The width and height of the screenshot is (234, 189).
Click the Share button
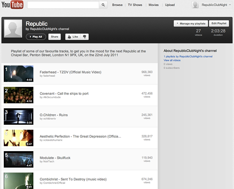pos(55,37)
